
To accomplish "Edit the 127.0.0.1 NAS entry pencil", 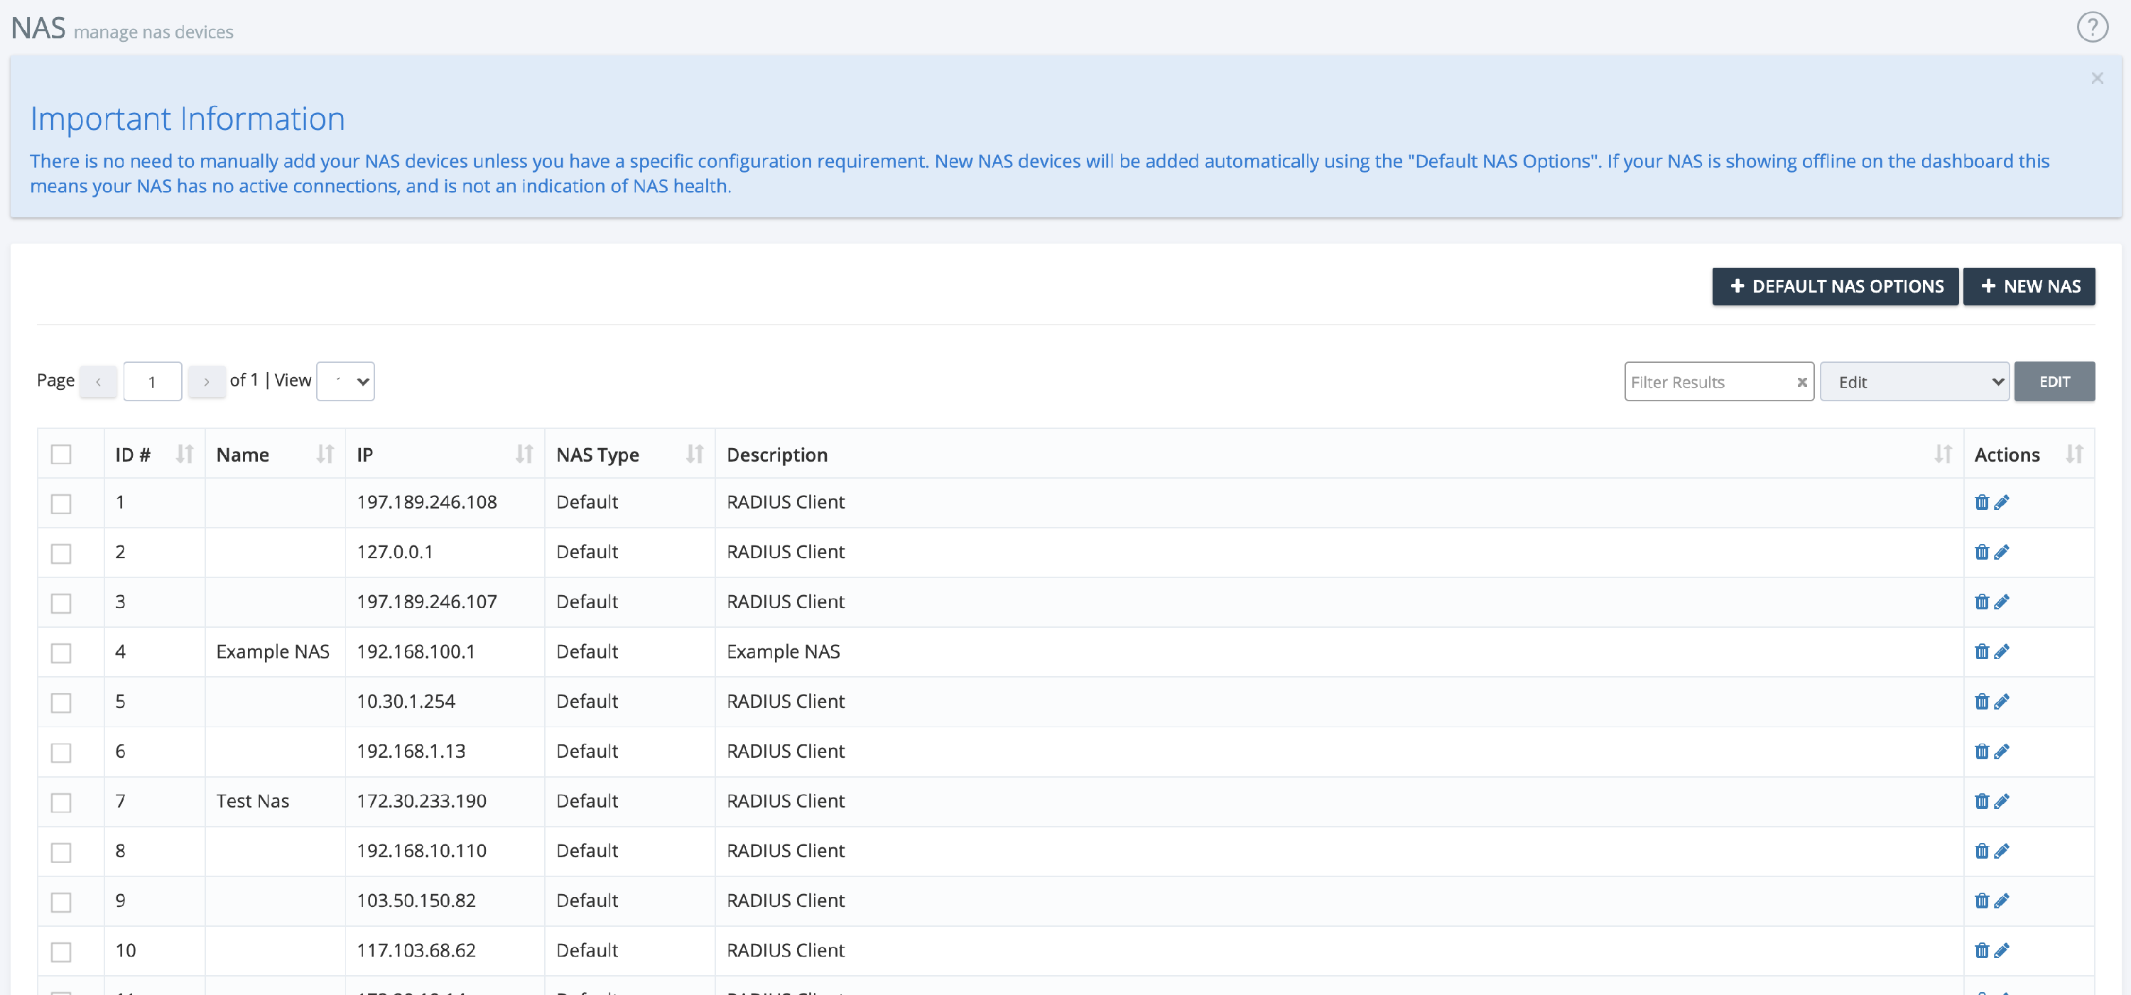I will [2001, 552].
